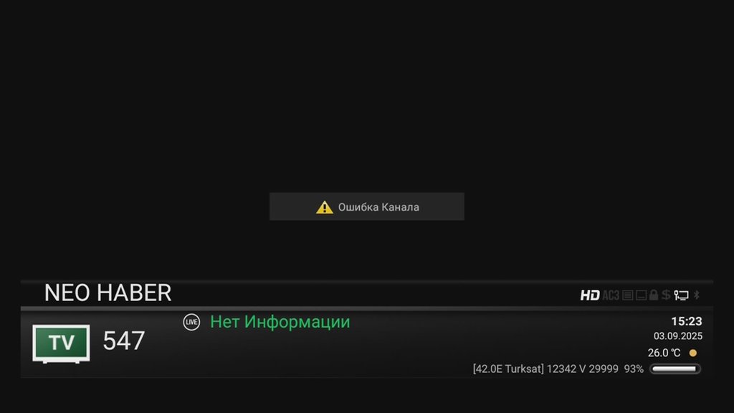Click the yellow warning triangle
The width and height of the screenshot is (734, 413).
click(x=325, y=207)
